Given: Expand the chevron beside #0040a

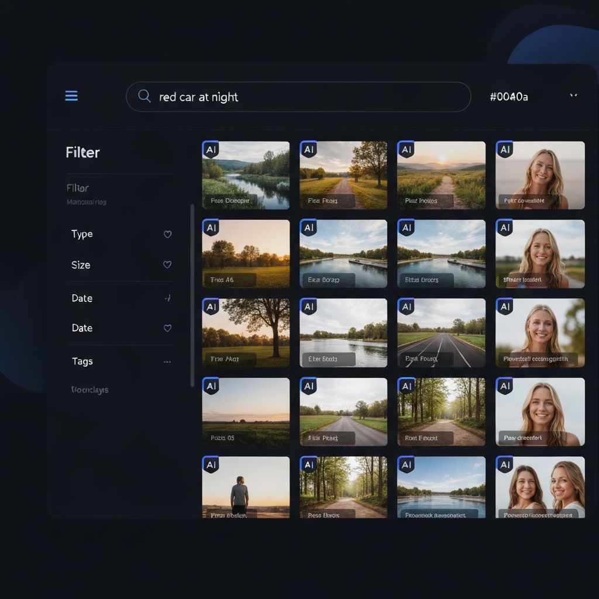Looking at the screenshot, I should pyautogui.click(x=573, y=95).
